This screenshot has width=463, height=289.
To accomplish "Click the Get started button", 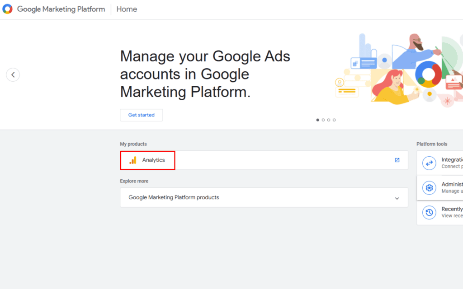I will point(142,115).
